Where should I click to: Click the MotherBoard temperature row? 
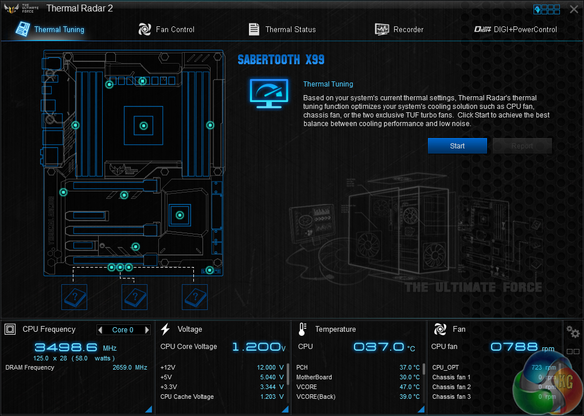(x=358, y=377)
